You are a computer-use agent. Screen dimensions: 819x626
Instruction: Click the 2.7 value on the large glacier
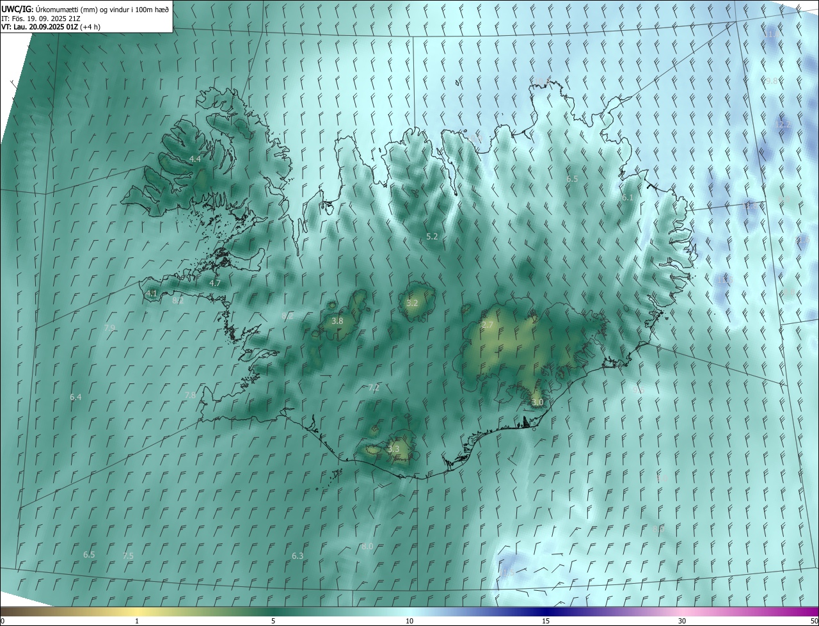pos(488,325)
